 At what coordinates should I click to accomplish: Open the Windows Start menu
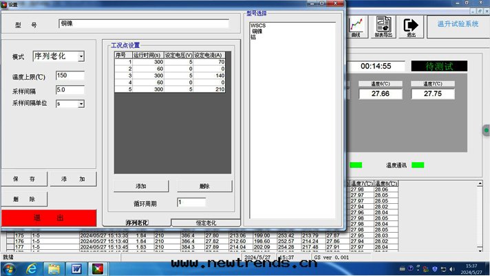pyautogui.click(x=10, y=268)
